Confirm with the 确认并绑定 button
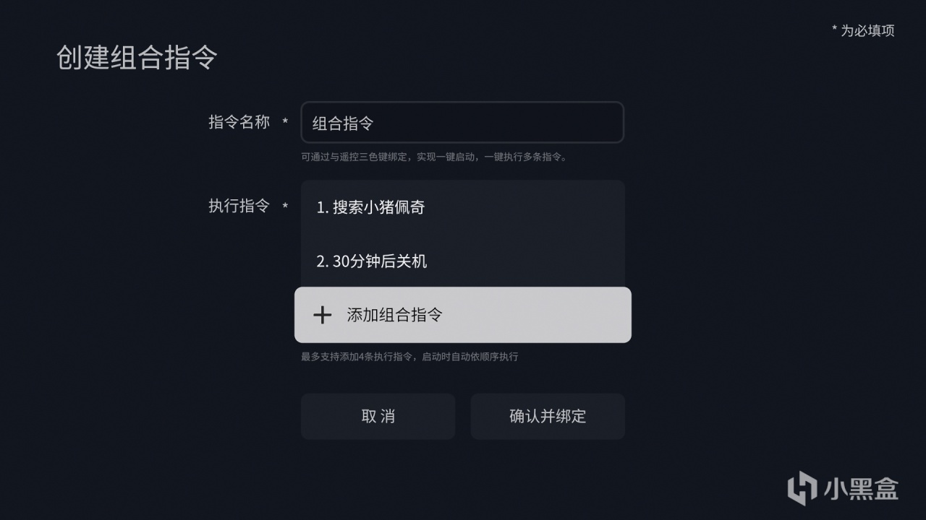The width and height of the screenshot is (926, 520). tap(548, 416)
